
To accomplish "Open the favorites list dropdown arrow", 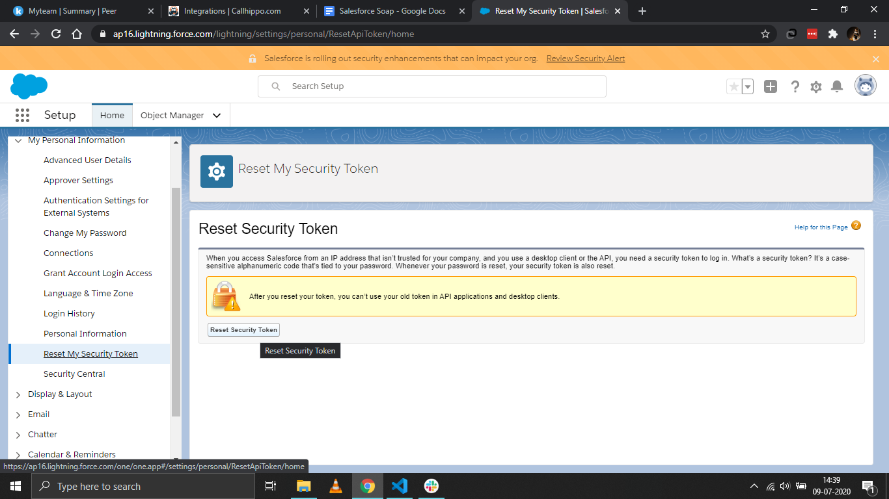I will 748,86.
